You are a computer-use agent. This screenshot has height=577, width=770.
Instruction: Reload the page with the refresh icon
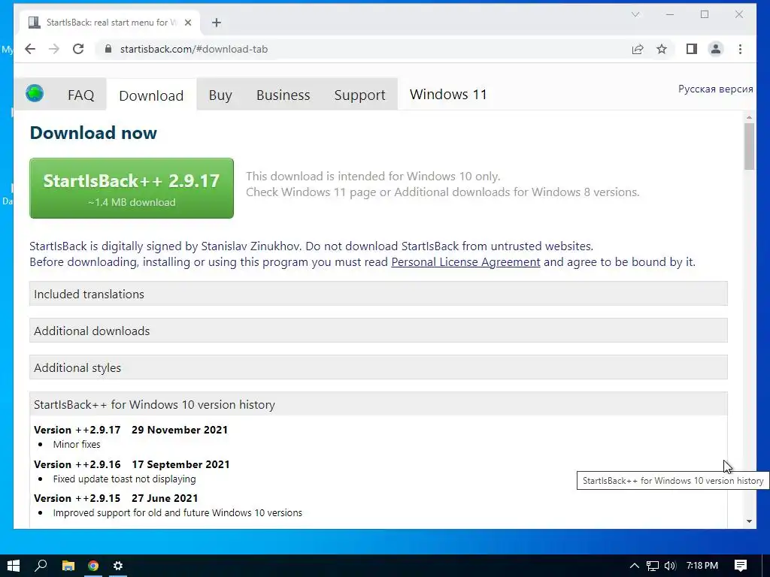coord(78,49)
